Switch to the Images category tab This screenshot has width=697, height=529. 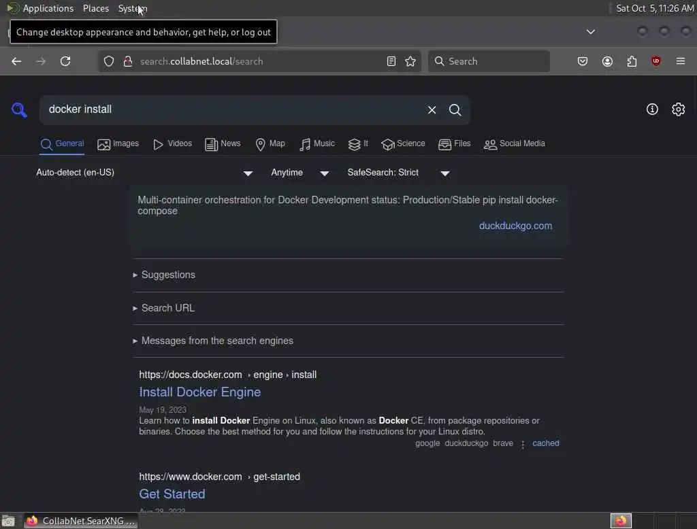tap(118, 144)
